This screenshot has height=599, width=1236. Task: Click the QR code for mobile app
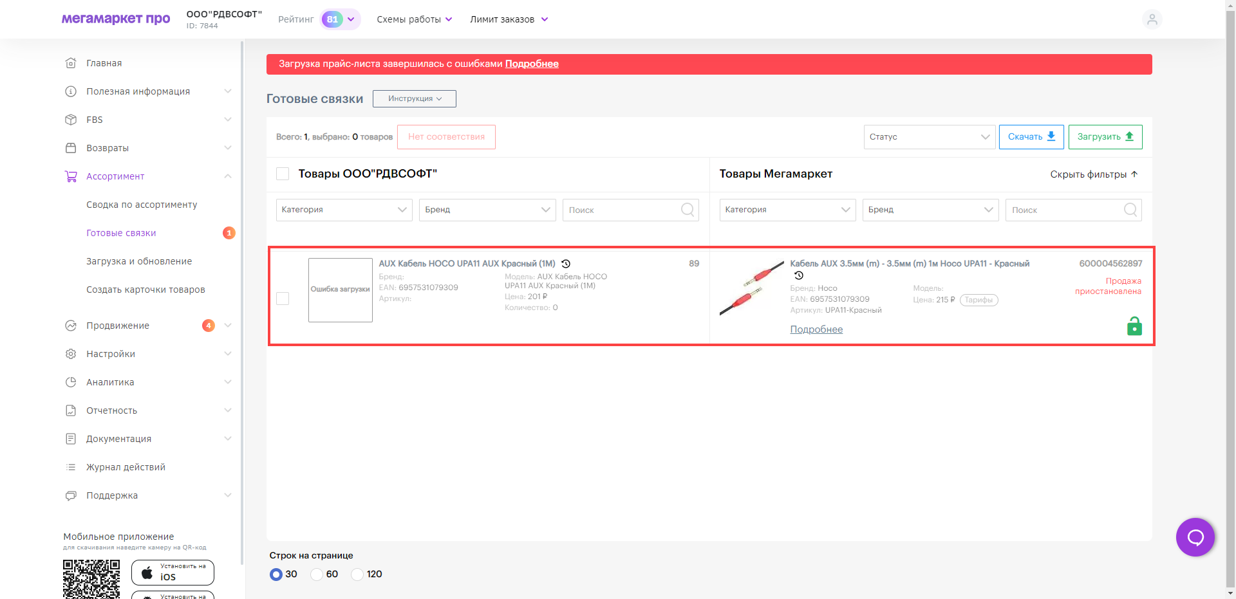coord(91,579)
